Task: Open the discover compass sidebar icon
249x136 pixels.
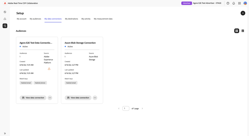Action: pos(5,12)
